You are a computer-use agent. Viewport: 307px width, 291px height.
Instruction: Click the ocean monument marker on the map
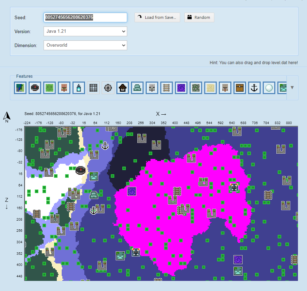coord(94,195)
